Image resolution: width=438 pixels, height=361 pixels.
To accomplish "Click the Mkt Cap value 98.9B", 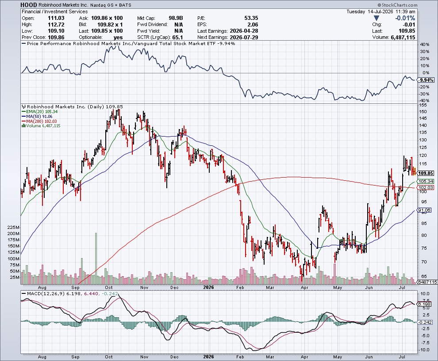I will [x=176, y=18].
